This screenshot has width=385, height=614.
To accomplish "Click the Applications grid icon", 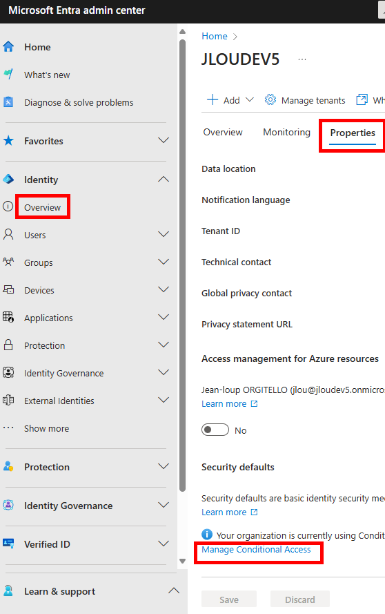I will pos(8,317).
